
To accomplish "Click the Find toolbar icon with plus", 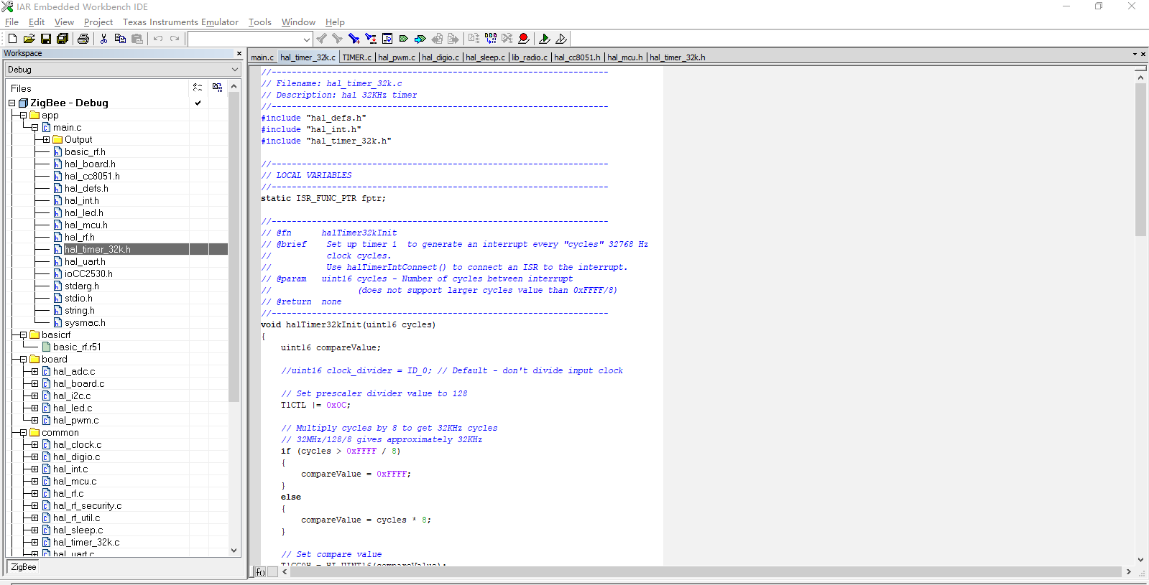I will pos(354,39).
